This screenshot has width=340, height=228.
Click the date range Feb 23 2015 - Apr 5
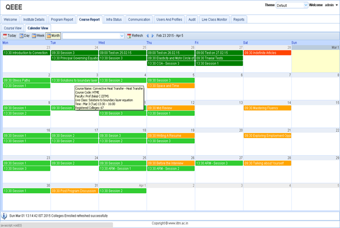click(170, 36)
